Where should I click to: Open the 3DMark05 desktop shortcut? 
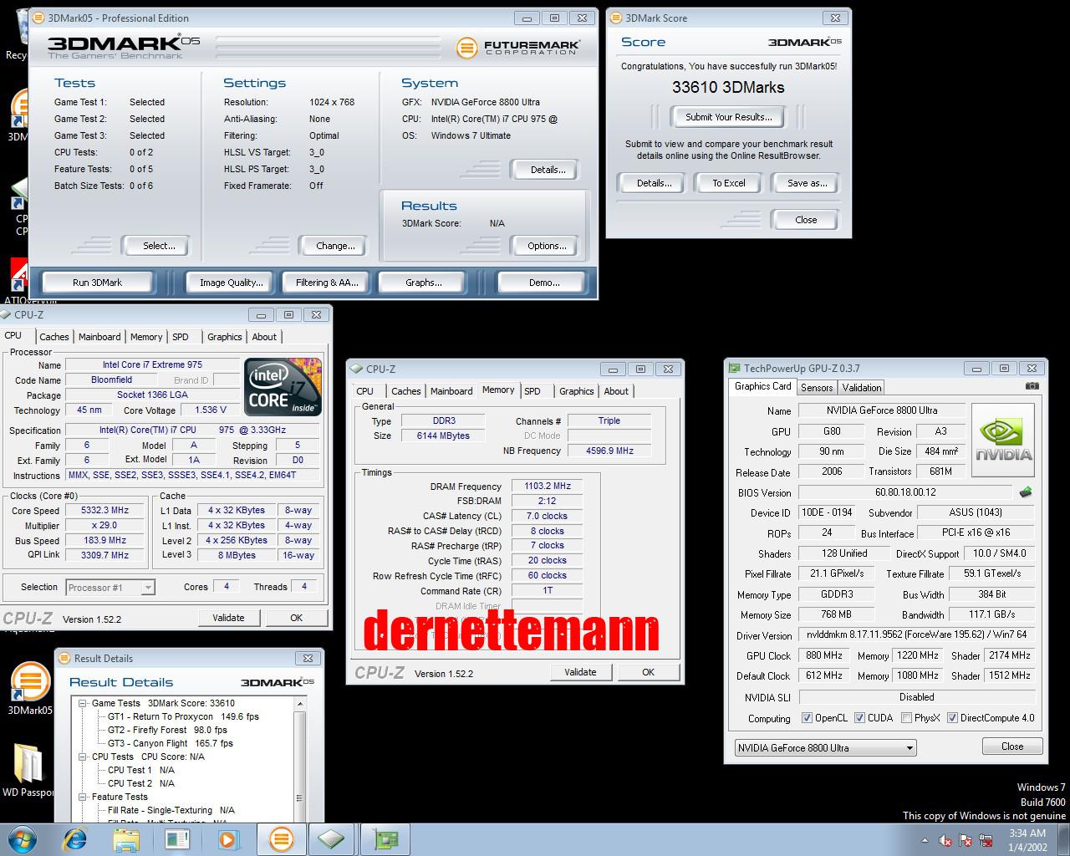[29, 689]
